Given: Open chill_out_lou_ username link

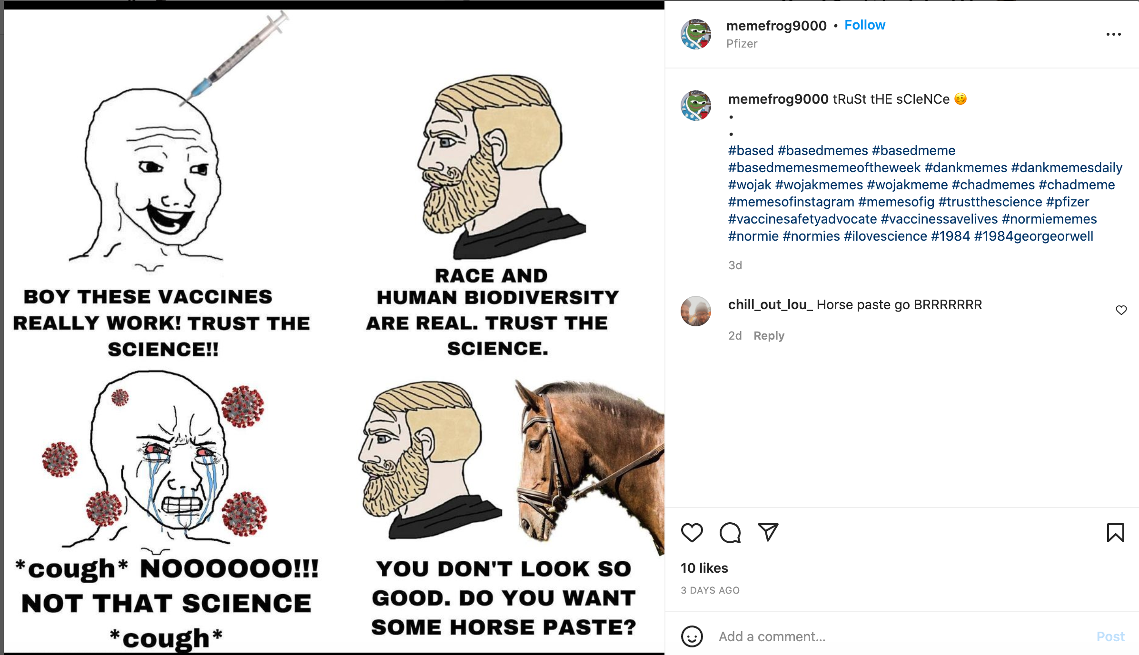Looking at the screenshot, I should click(770, 305).
